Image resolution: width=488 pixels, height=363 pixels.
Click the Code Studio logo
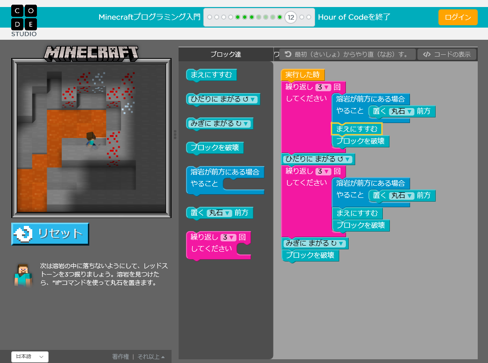pyautogui.click(x=24, y=21)
